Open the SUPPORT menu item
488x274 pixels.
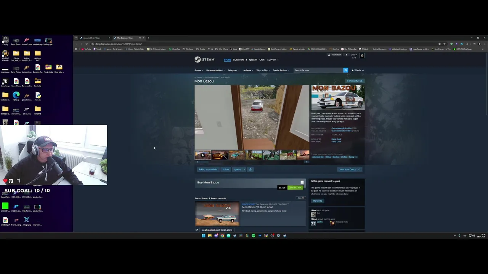pos(272,60)
